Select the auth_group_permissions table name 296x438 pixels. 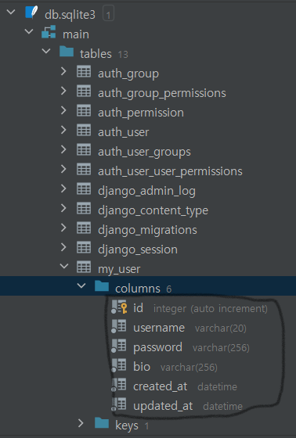click(162, 94)
